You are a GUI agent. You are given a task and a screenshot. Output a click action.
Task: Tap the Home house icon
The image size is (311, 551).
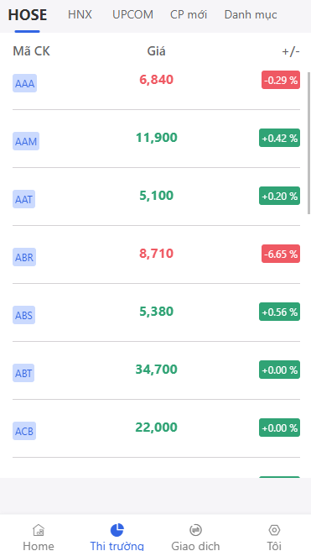point(39,529)
